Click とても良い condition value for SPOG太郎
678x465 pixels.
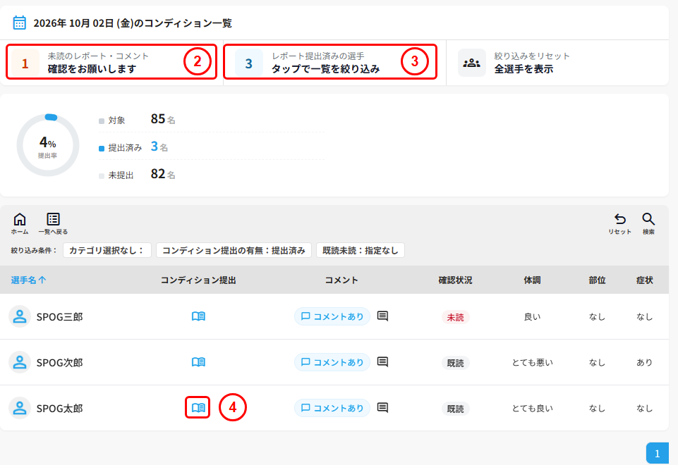pos(532,409)
